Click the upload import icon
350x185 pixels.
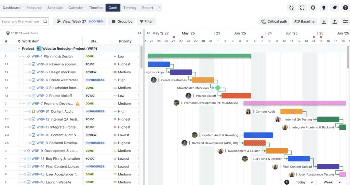pos(335,22)
